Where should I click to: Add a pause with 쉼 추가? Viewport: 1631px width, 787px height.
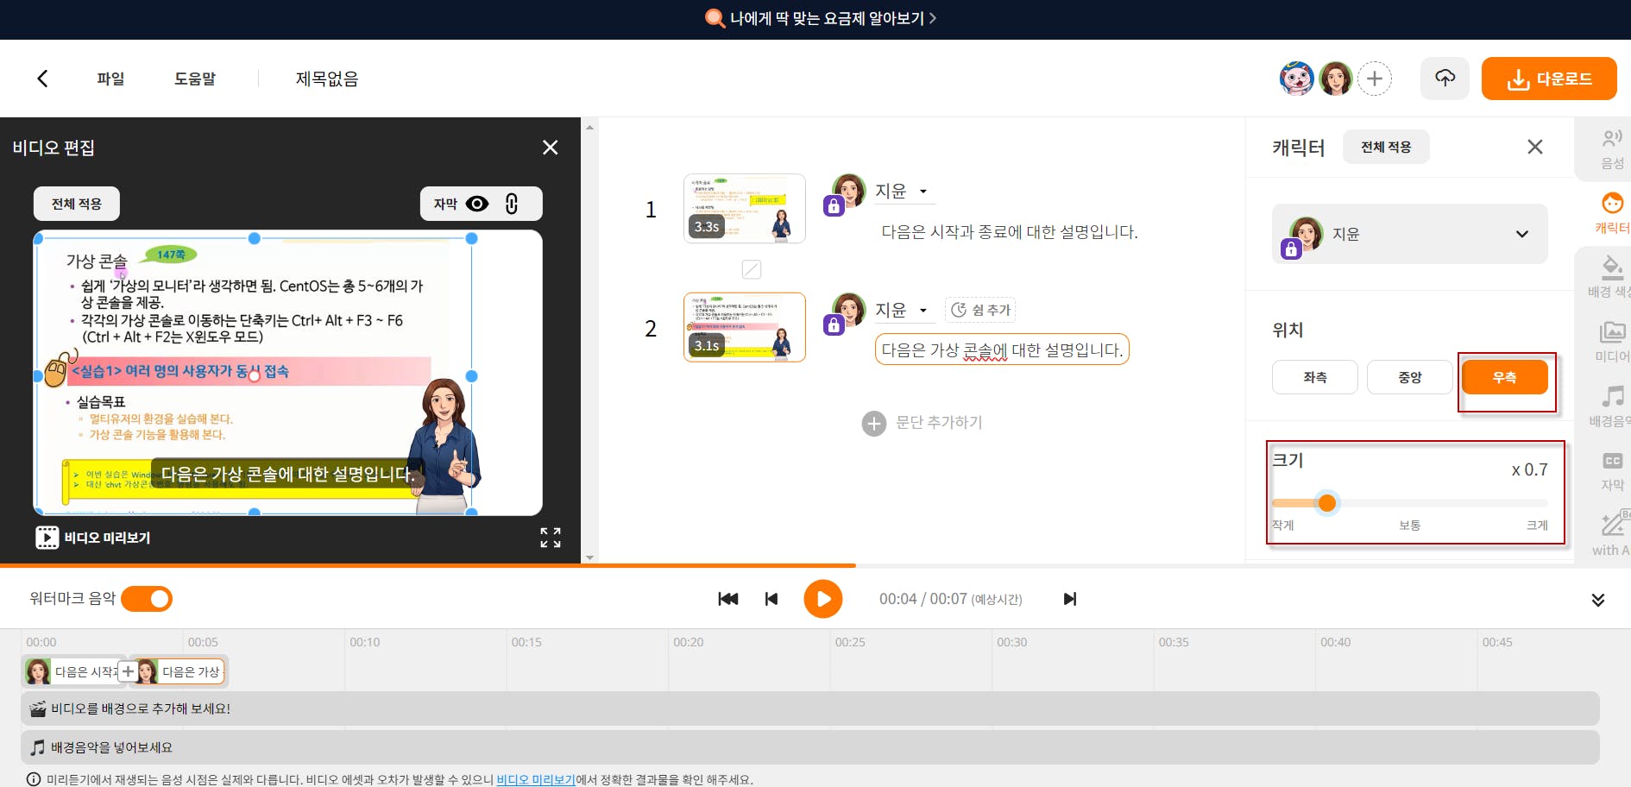point(980,310)
